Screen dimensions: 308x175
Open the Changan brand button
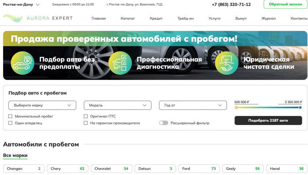tap(24, 169)
